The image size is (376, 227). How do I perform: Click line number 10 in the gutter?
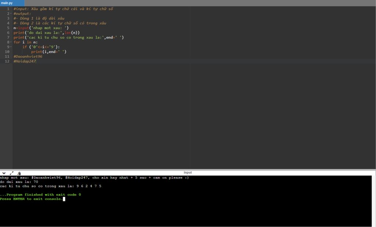tap(7, 51)
